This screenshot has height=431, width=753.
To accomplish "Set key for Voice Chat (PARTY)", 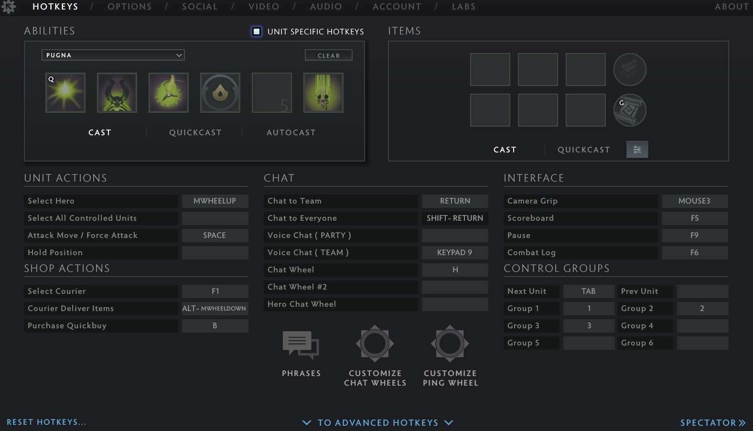I will (x=455, y=236).
